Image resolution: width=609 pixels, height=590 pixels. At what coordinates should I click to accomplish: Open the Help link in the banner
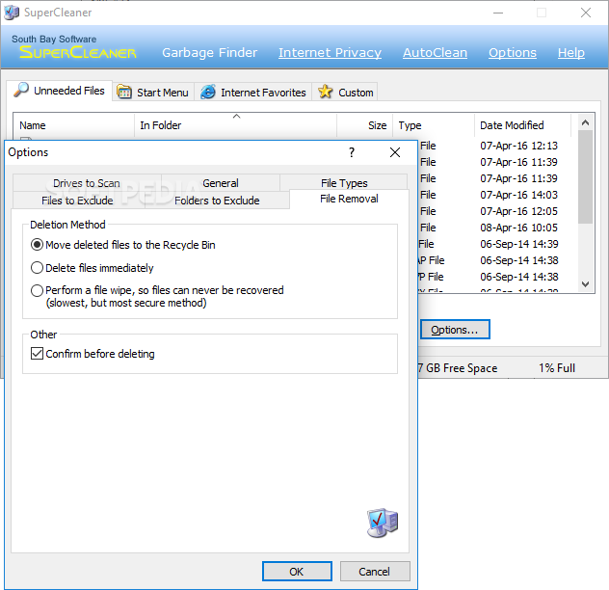tap(570, 52)
